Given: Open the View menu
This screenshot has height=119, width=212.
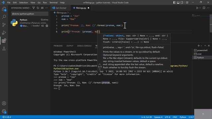Looking at the screenshot, I should [32, 3].
